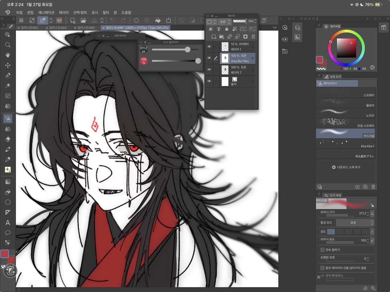Select the Hand move tool
This screenshot has height=292, width=390.
click(8, 55)
